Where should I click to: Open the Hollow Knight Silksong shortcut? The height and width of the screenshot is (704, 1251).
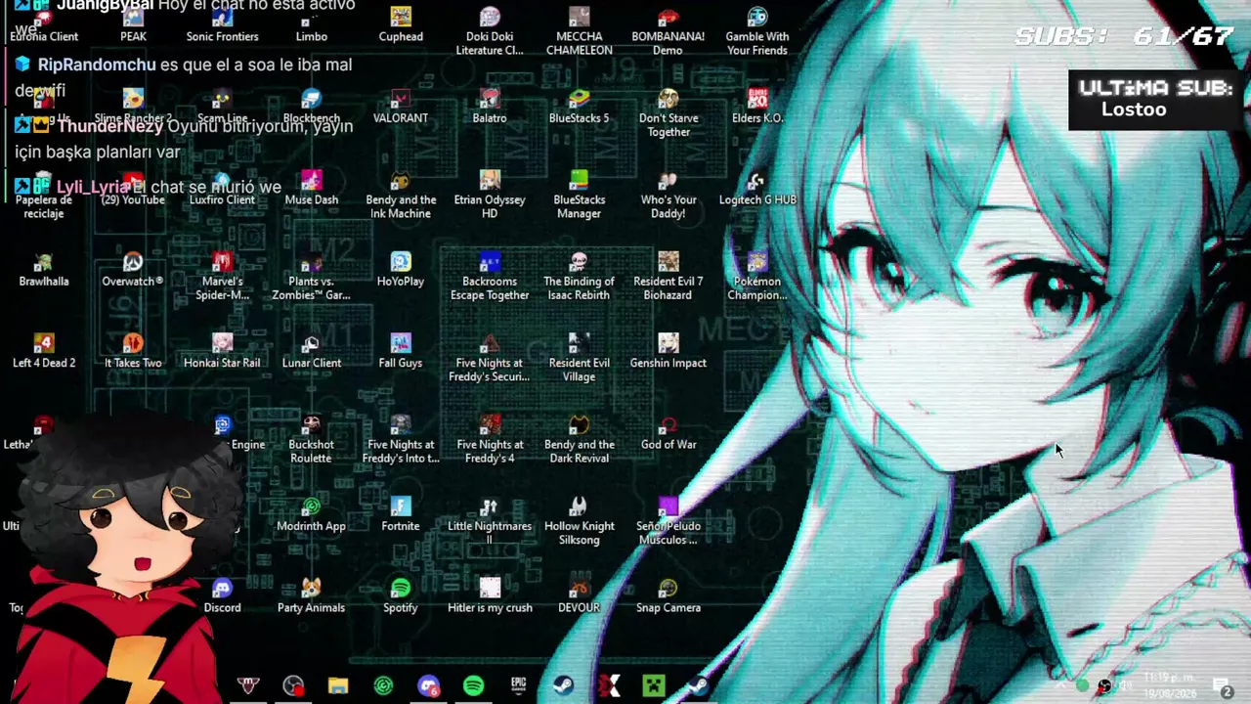coord(580,520)
